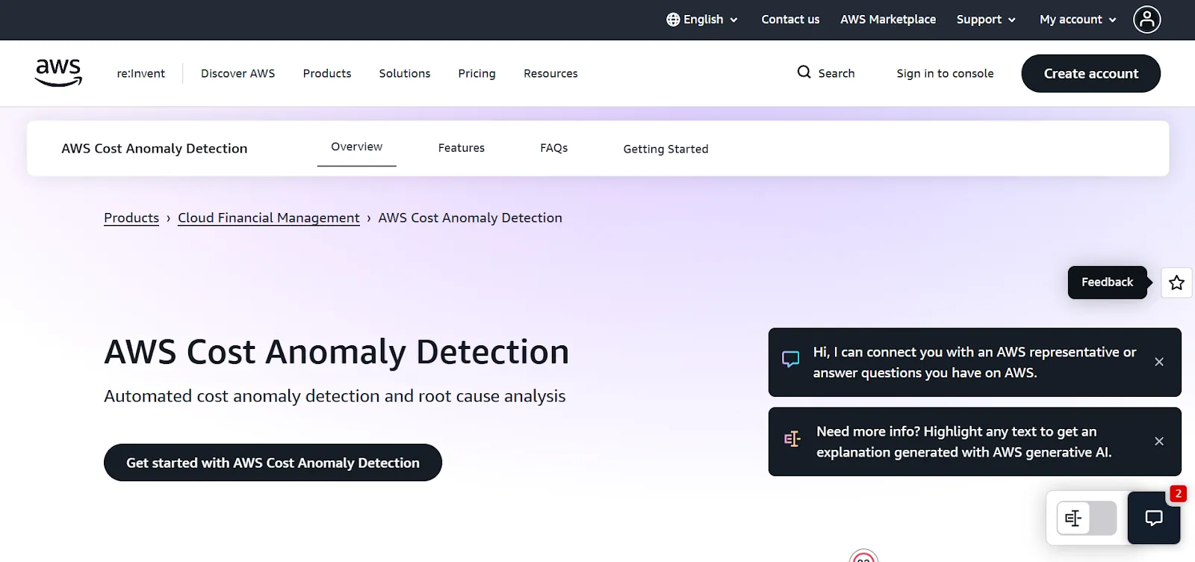Switch to the Features tab
Viewport: 1195px width, 562px height.
(462, 148)
